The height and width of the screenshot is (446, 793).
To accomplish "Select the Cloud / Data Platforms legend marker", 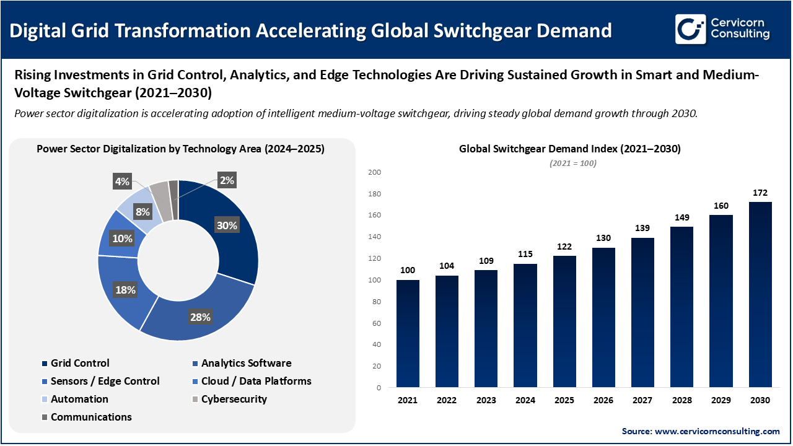I will pos(195,381).
